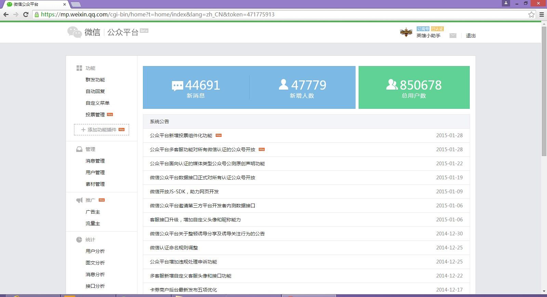The image size is (547, 297).
Task: Open 自动回复 in the sidebar
Action: coord(95,91)
